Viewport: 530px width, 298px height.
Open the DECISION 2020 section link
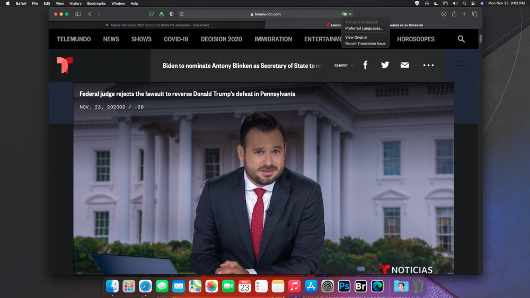222,39
